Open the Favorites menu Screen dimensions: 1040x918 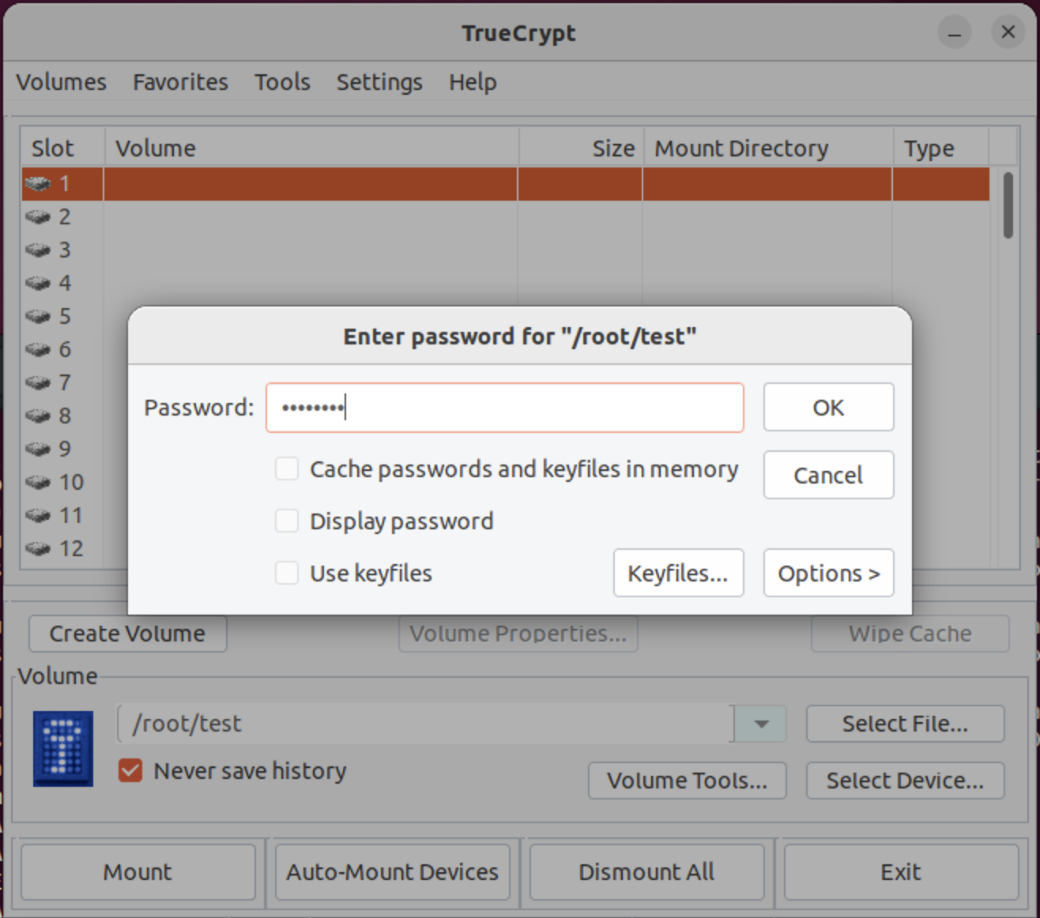180,82
